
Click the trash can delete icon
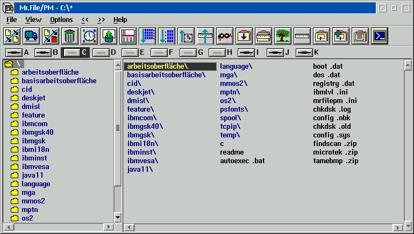[69, 36]
